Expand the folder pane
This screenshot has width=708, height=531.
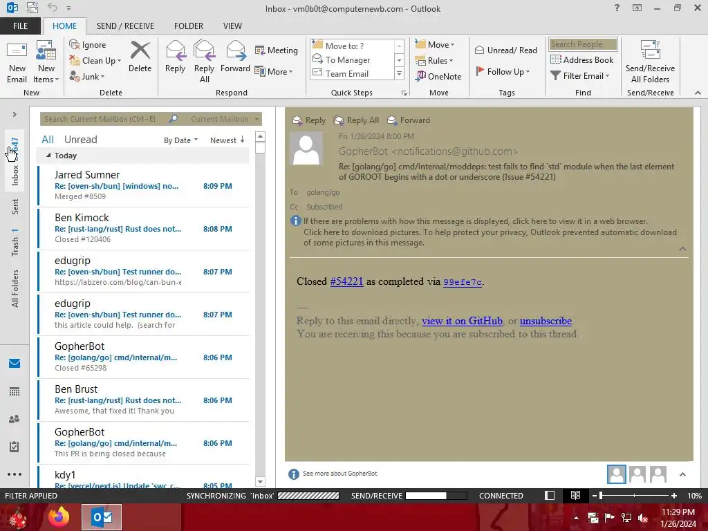coord(15,114)
